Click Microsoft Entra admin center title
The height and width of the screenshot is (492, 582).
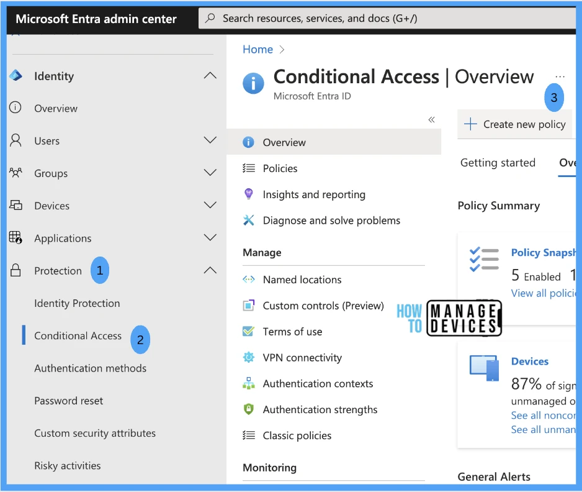point(96,19)
